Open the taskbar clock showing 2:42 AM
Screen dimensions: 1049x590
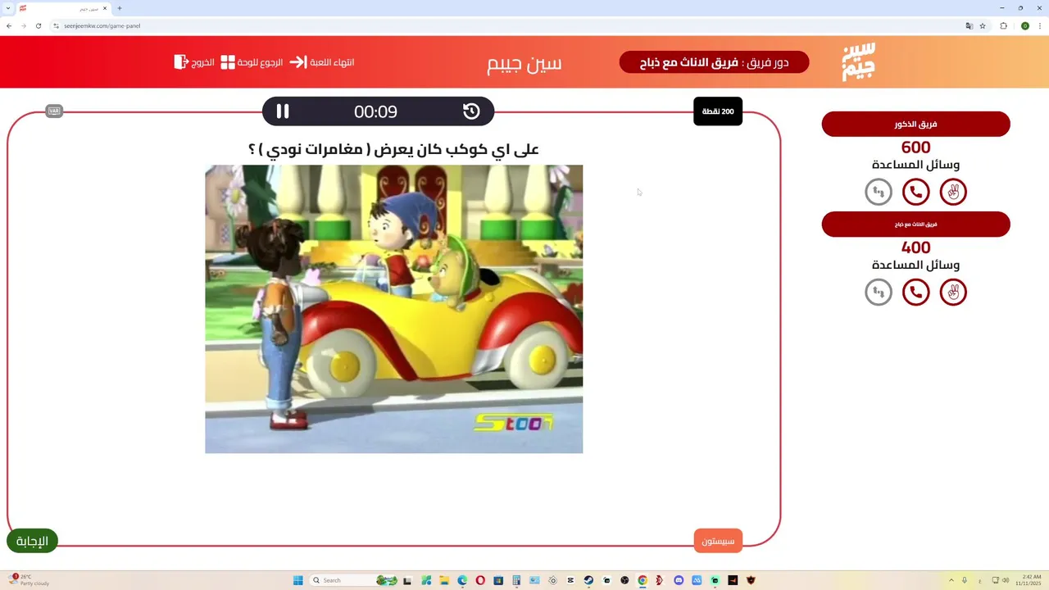[x=1028, y=580]
